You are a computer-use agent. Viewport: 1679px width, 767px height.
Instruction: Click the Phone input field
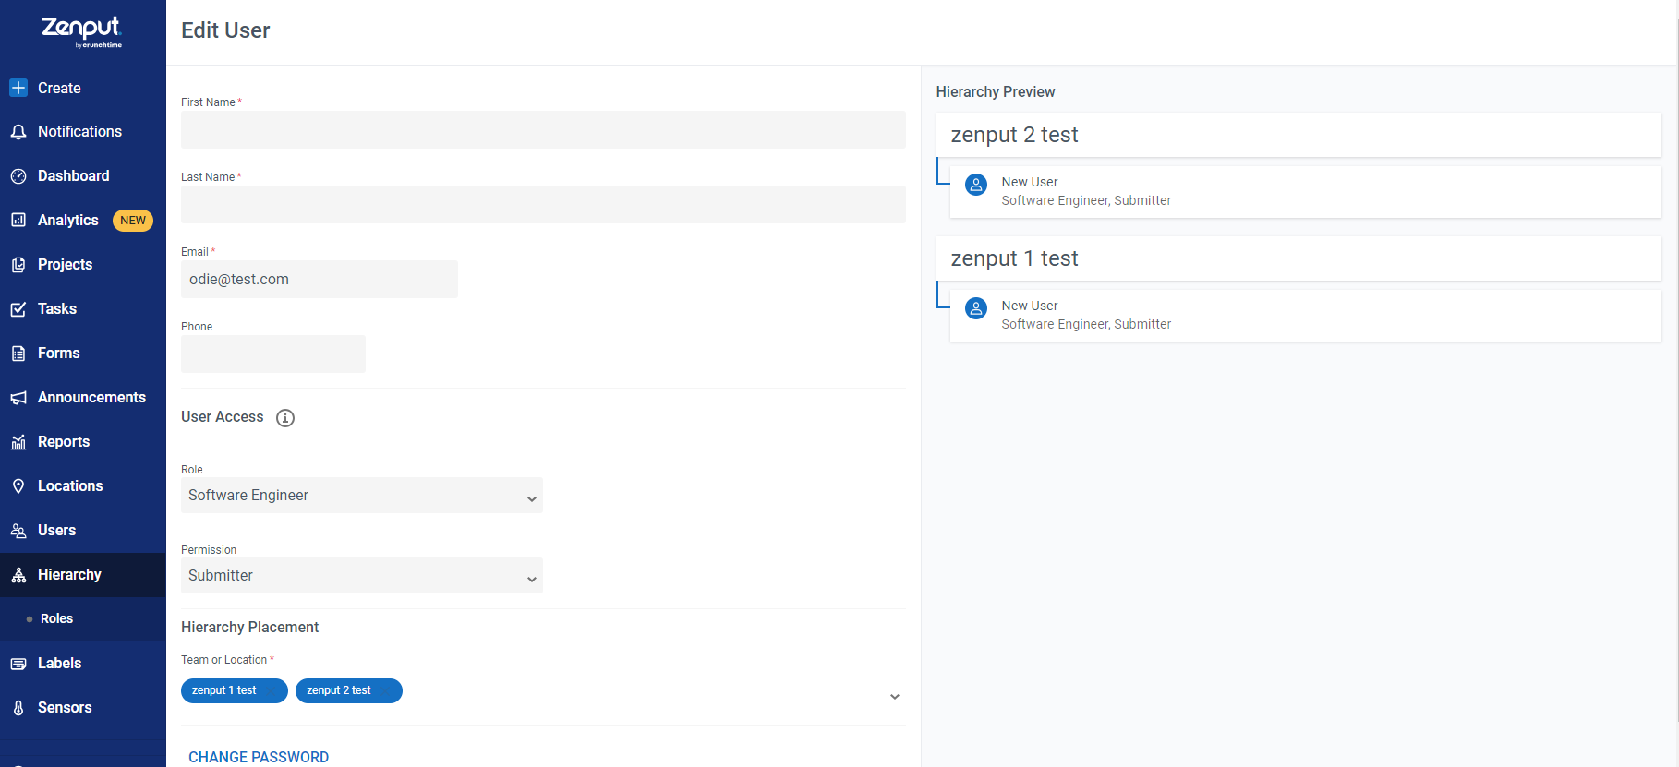click(x=273, y=354)
